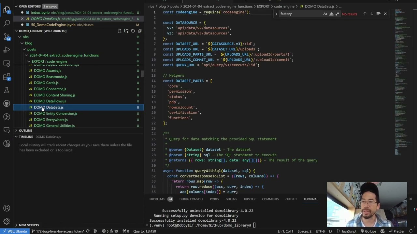Screen dimensions: 417x234
Task: Switch to the Debug Console tab
Action: 191,199
